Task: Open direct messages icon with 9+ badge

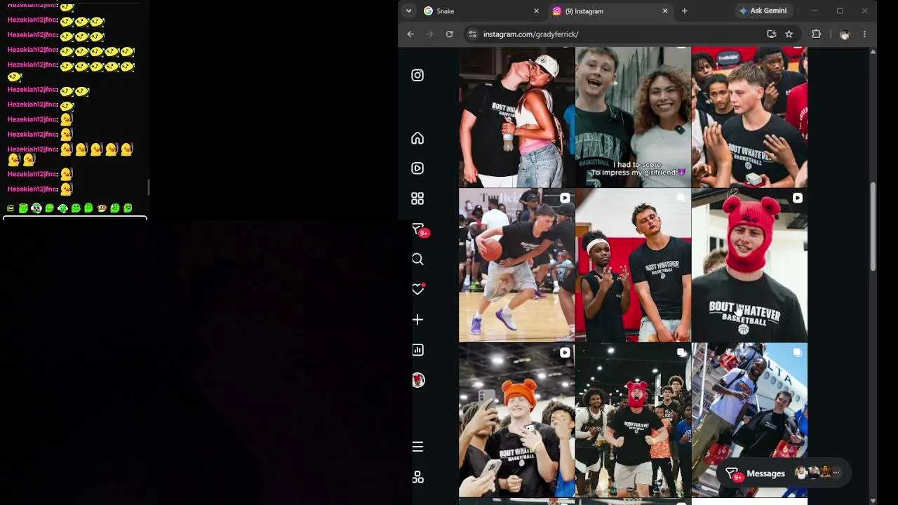Action: (x=419, y=229)
